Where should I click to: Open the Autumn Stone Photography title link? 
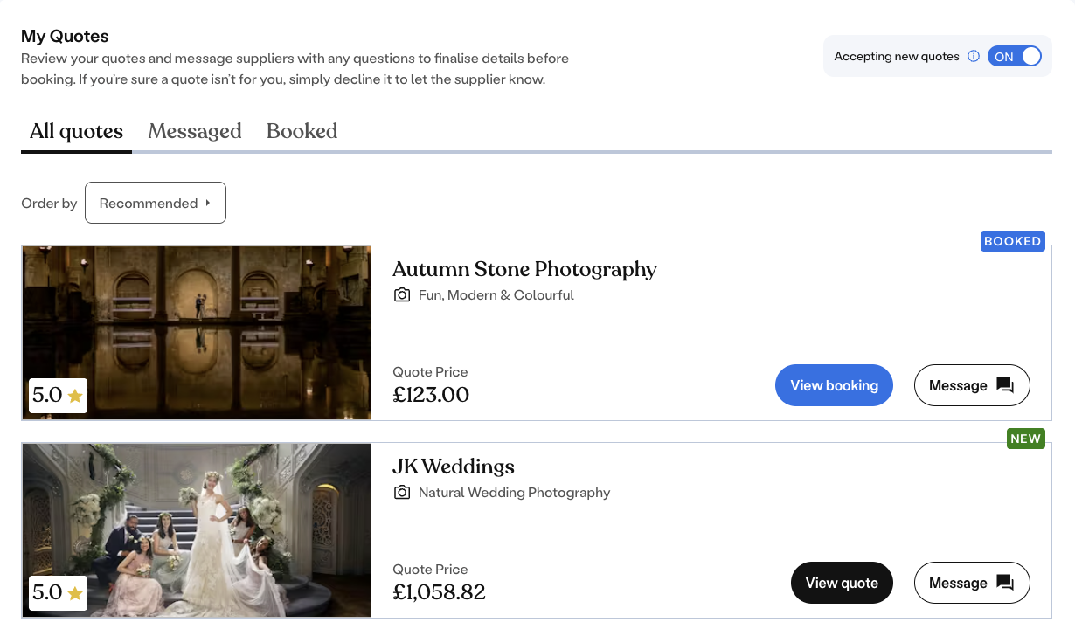pyautogui.click(x=524, y=269)
